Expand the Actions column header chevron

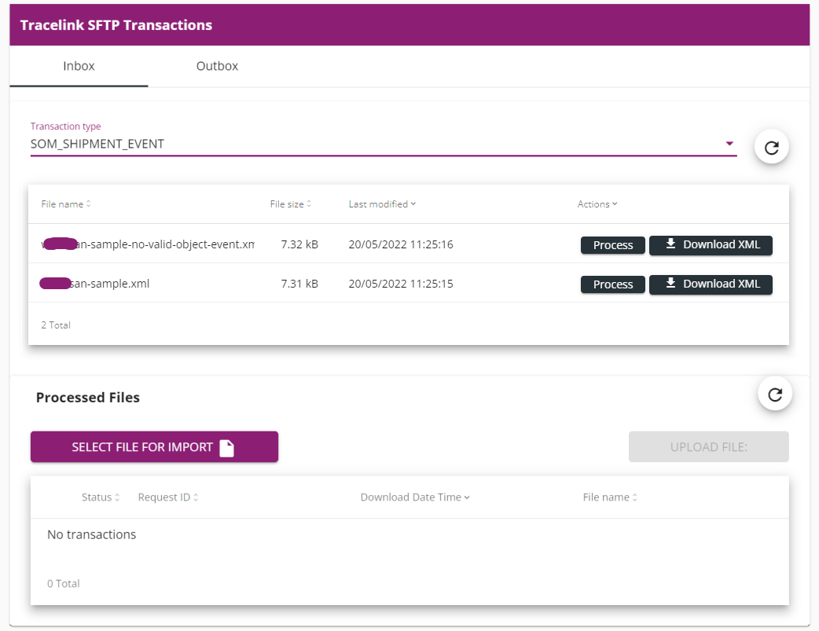[615, 204]
